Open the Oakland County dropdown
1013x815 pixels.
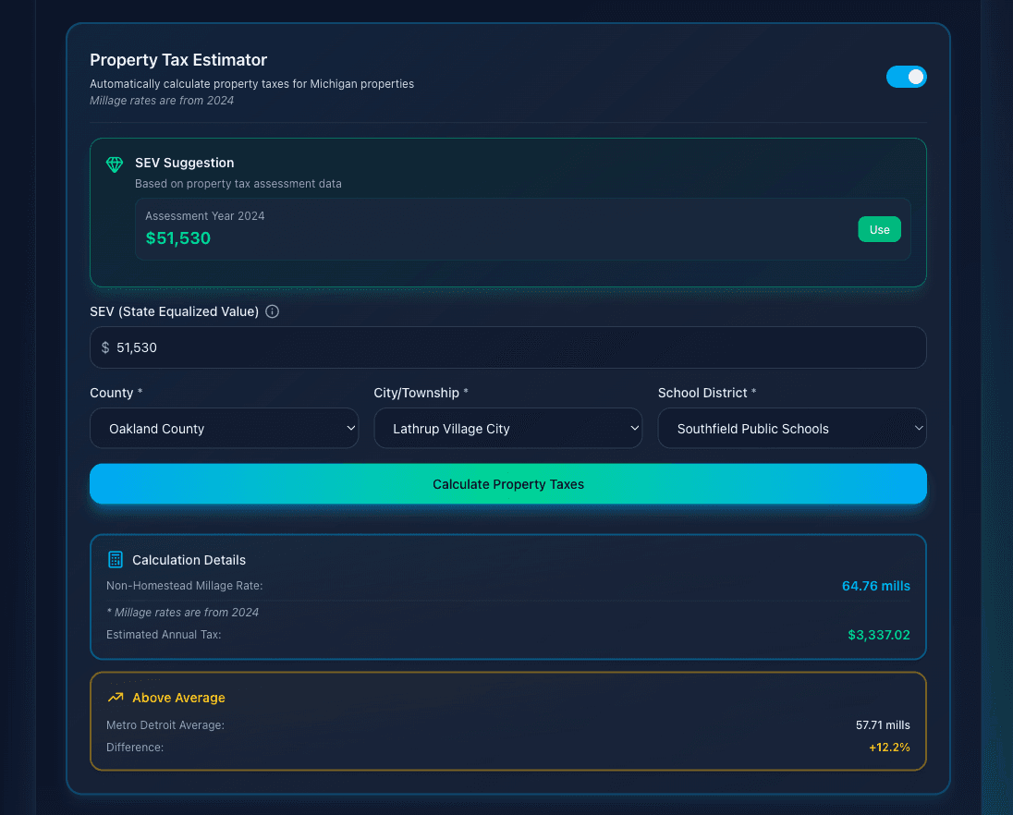pyautogui.click(x=224, y=429)
